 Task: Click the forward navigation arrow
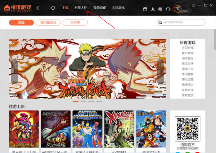45,8
